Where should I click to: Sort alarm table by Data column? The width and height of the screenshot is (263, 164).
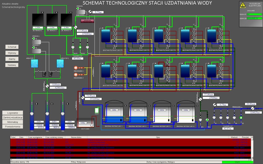[x=21, y=137]
